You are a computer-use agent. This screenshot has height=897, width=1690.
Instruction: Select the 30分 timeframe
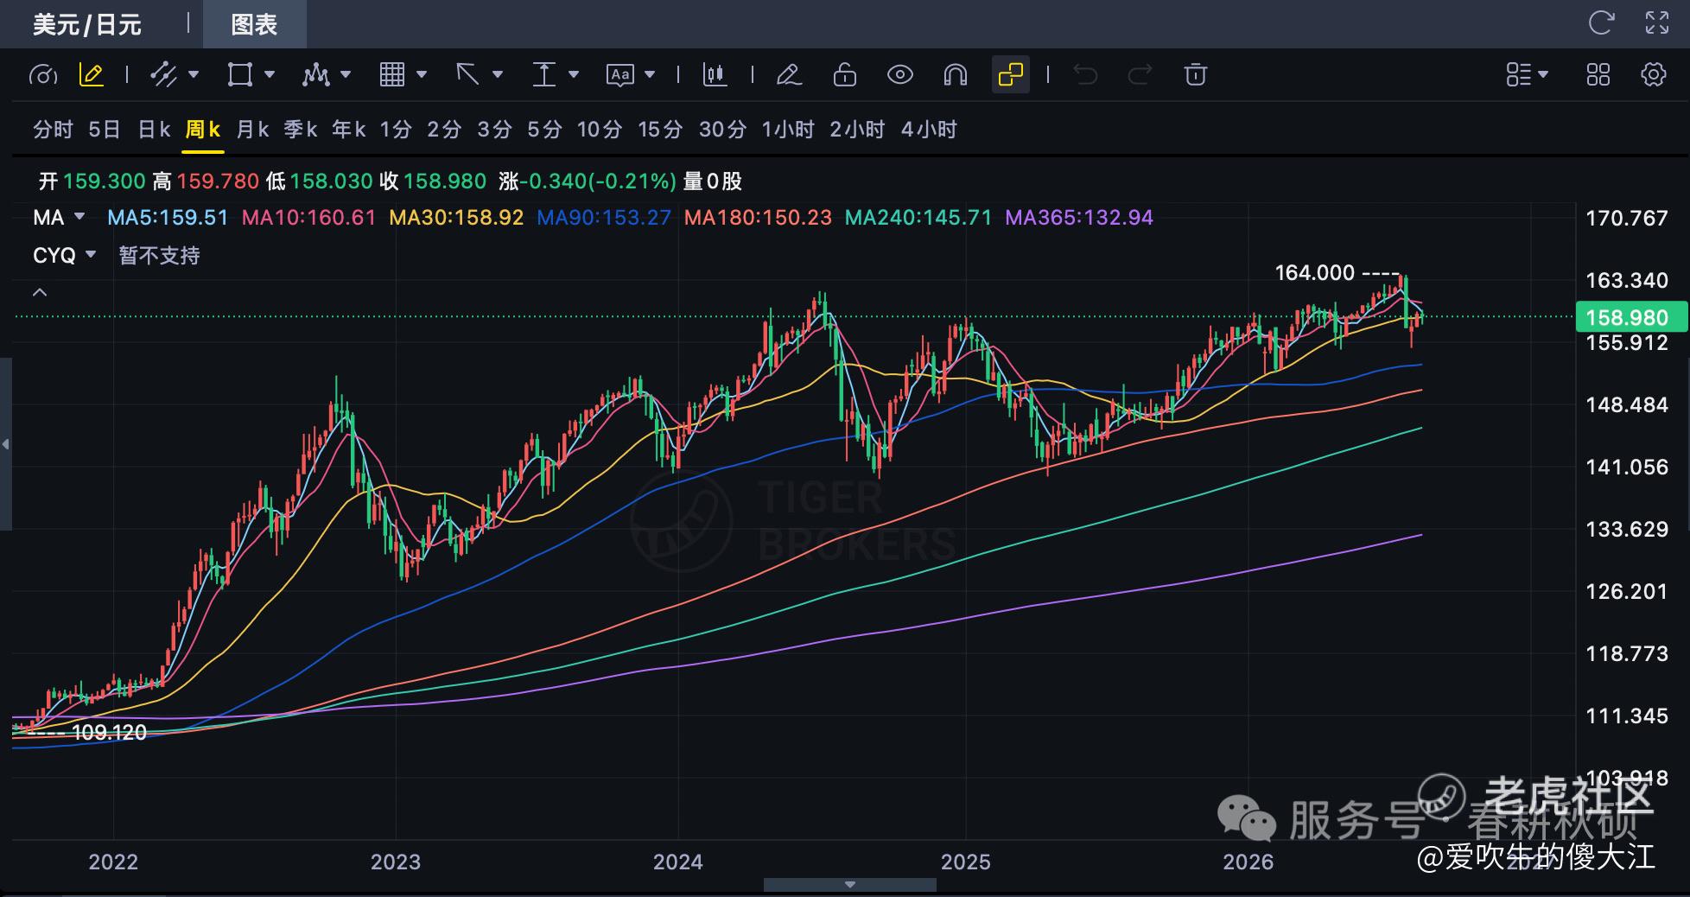[x=722, y=130]
